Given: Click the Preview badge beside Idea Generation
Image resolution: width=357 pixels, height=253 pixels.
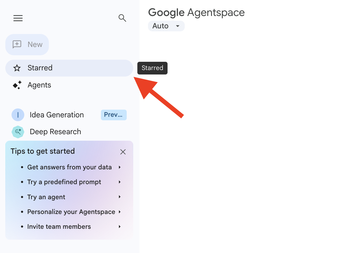Looking at the screenshot, I should tap(114, 115).
